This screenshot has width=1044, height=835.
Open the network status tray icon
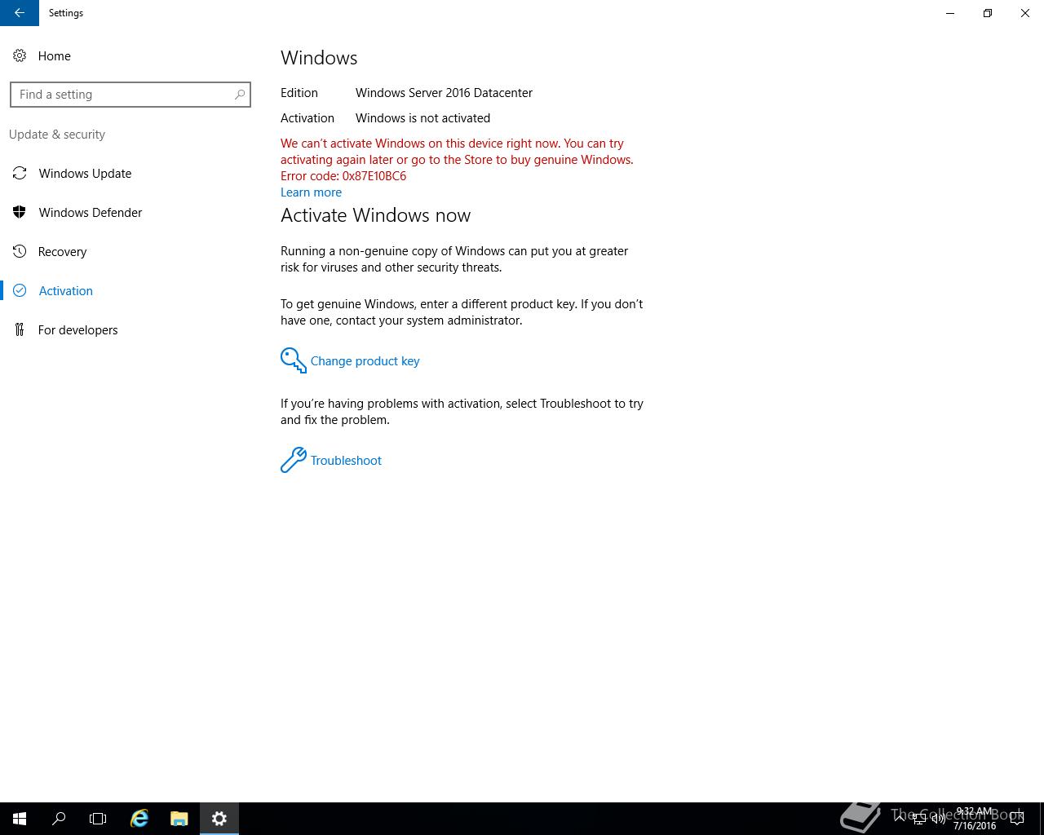coord(919,819)
